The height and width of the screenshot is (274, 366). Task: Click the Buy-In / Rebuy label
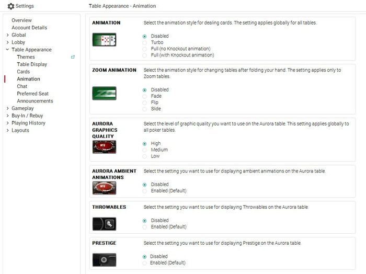pos(27,116)
